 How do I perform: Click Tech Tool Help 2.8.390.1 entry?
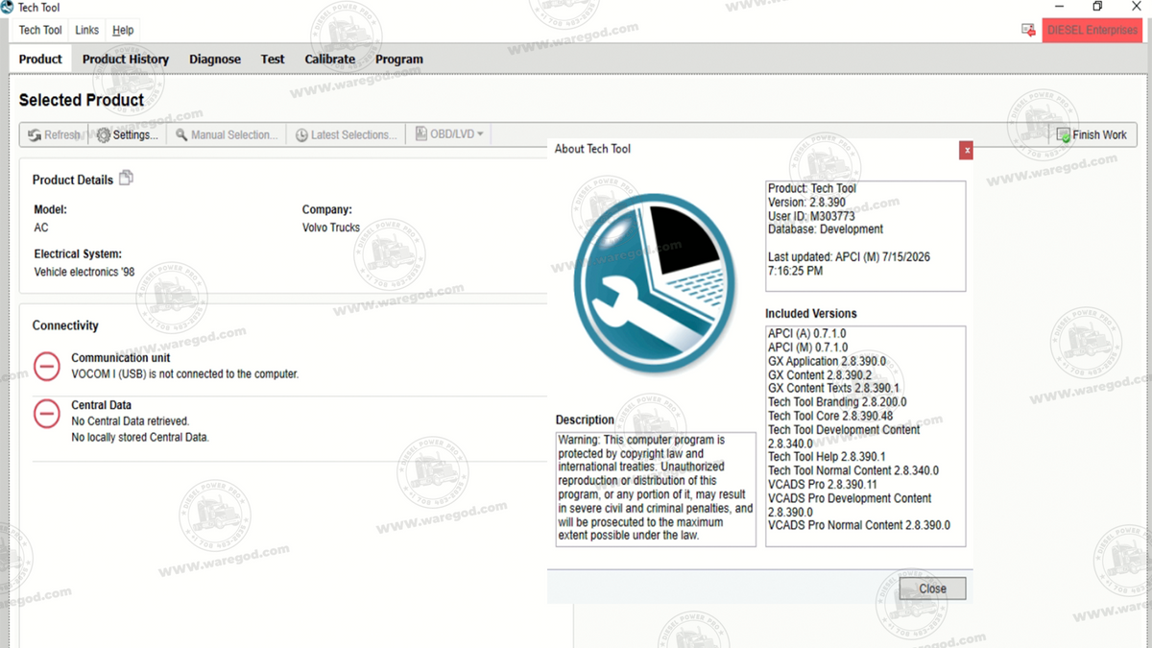click(x=827, y=457)
